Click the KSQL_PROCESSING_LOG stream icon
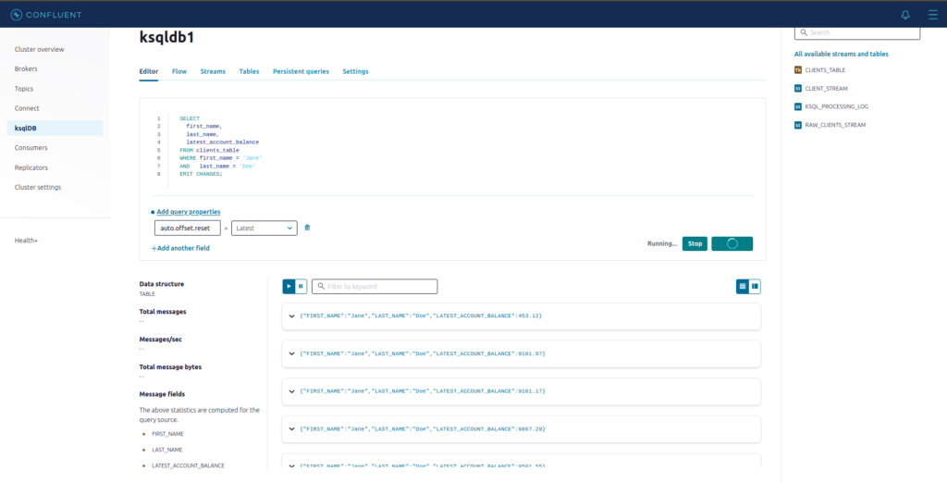 (798, 106)
